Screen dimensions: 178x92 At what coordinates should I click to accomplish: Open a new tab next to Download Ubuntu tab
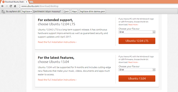(x=31, y=2)
